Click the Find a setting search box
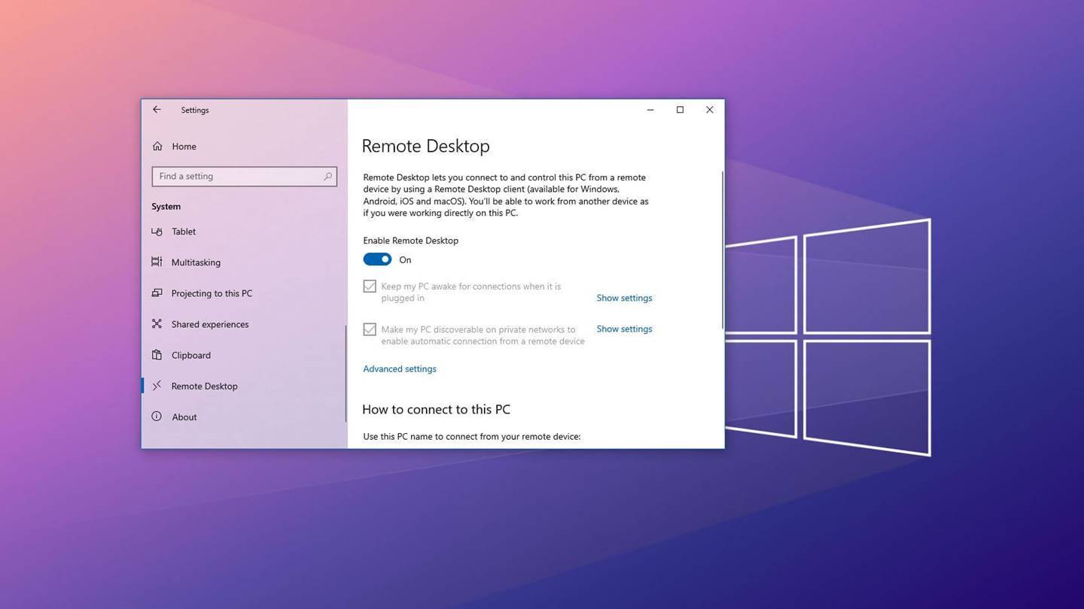Viewport: 1084px width, 609px height. point(237,177)
